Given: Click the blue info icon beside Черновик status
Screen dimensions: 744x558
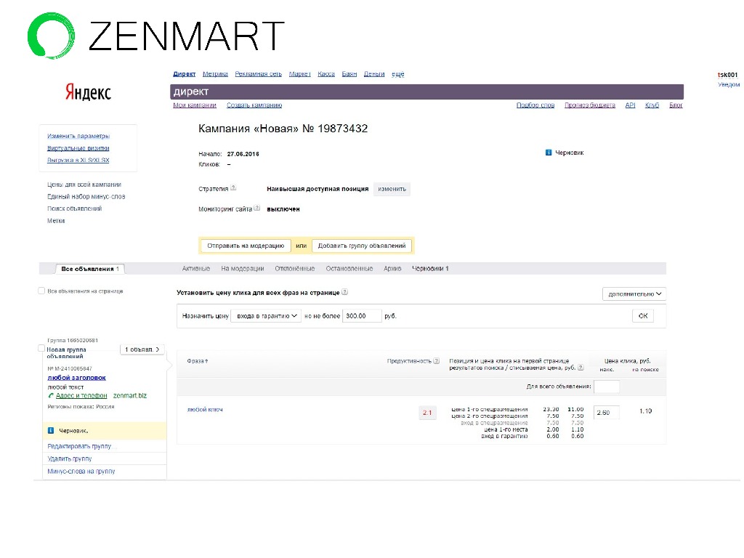Looking at the screenshot, I should click(x=548, y=153).
